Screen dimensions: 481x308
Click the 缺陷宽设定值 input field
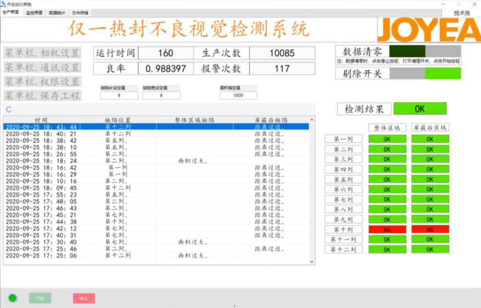coord(161,96)
